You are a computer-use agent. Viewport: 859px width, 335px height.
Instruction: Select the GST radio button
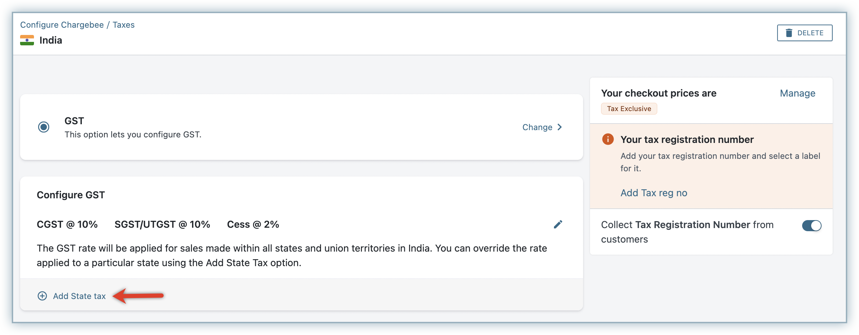click(44, 127)
